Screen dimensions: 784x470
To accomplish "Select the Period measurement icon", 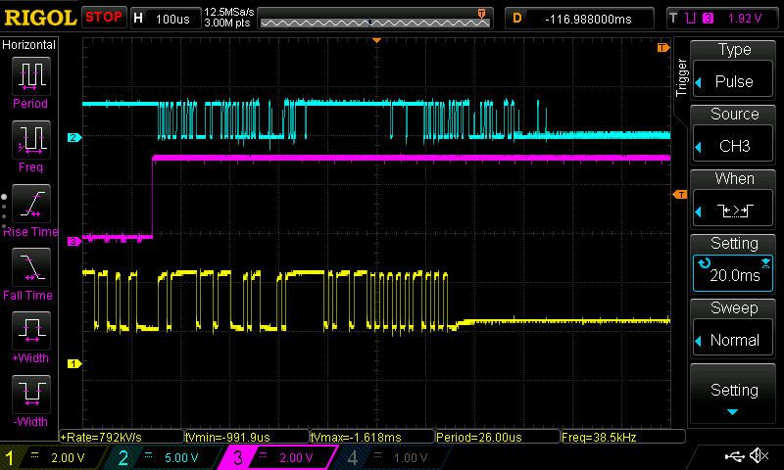I will pos(31,76).
